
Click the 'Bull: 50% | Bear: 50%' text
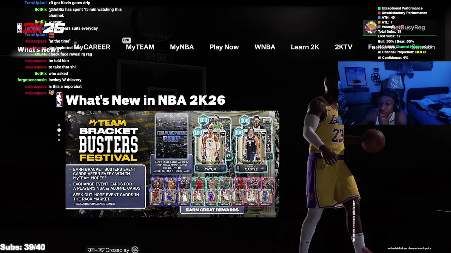click(396, 41)
